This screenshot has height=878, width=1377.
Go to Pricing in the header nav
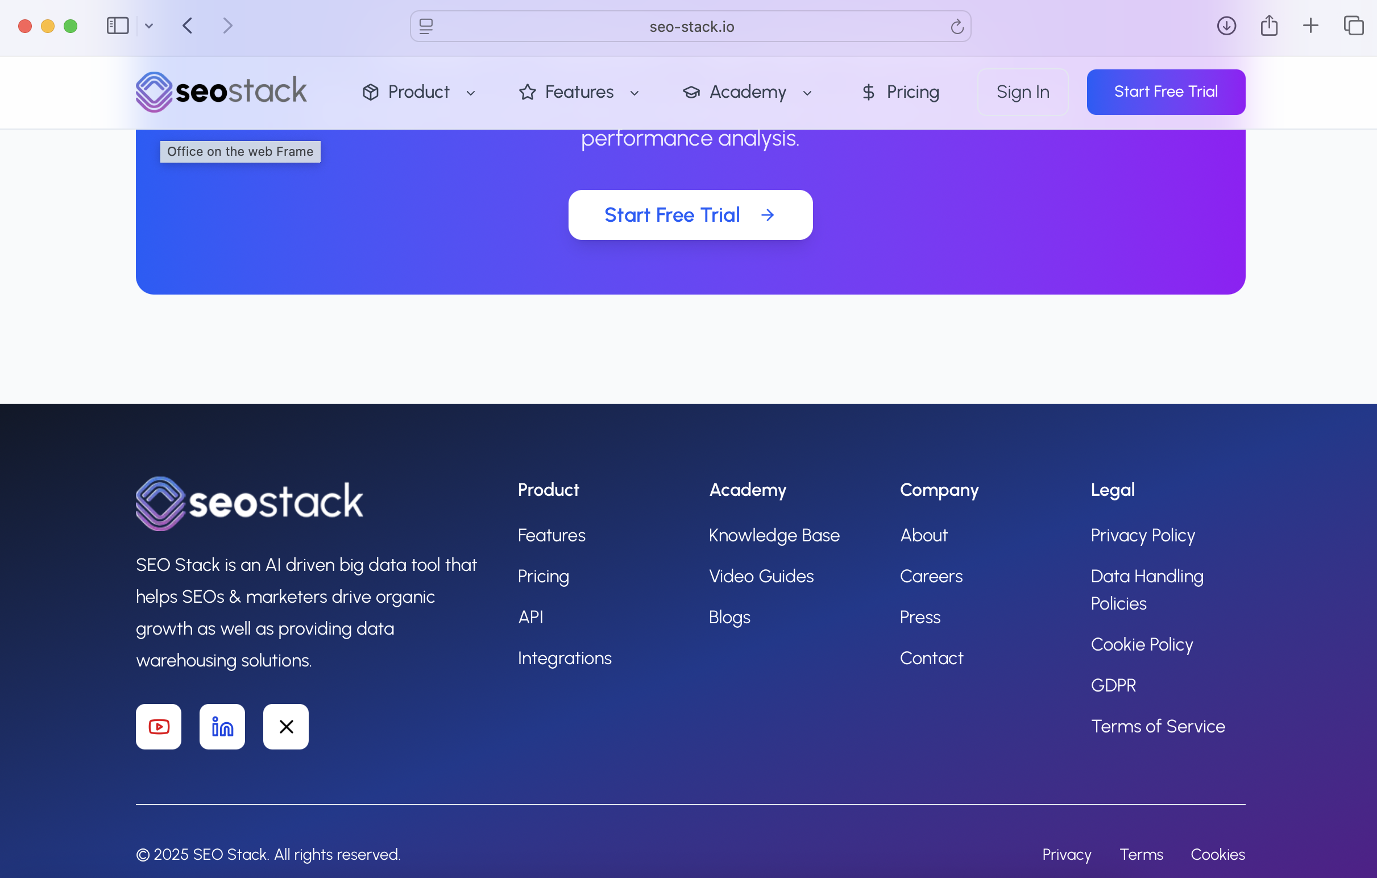click(x=901, y=92)
